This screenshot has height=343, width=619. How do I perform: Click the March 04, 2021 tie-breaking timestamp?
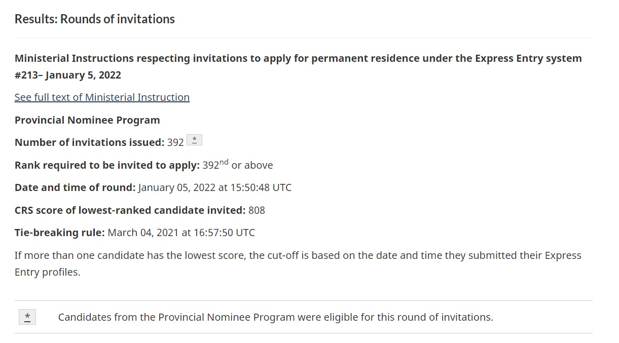181,233
